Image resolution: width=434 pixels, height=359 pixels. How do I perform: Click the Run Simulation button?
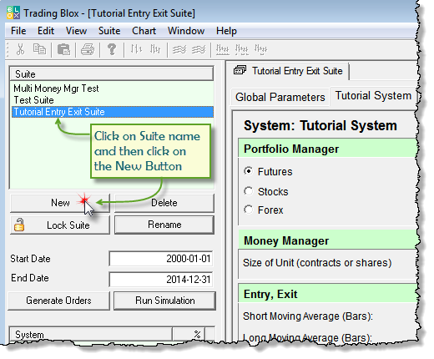point(165,301)
